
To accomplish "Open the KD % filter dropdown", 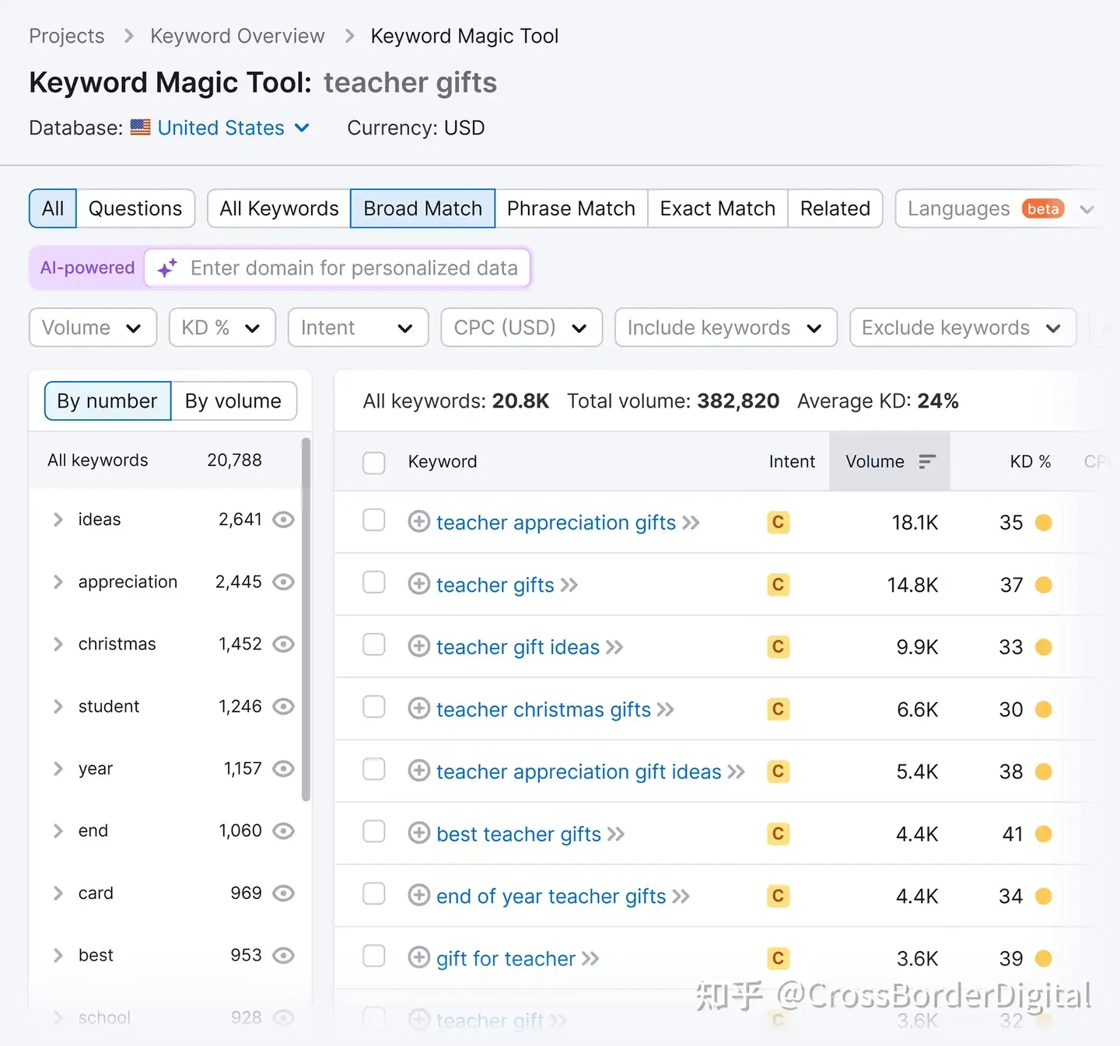I will [x=222, y=327].
